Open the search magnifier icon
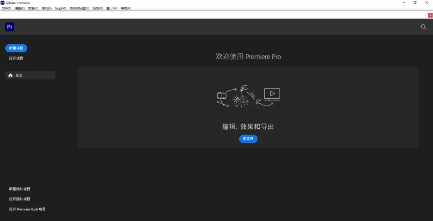 (423, 27)
